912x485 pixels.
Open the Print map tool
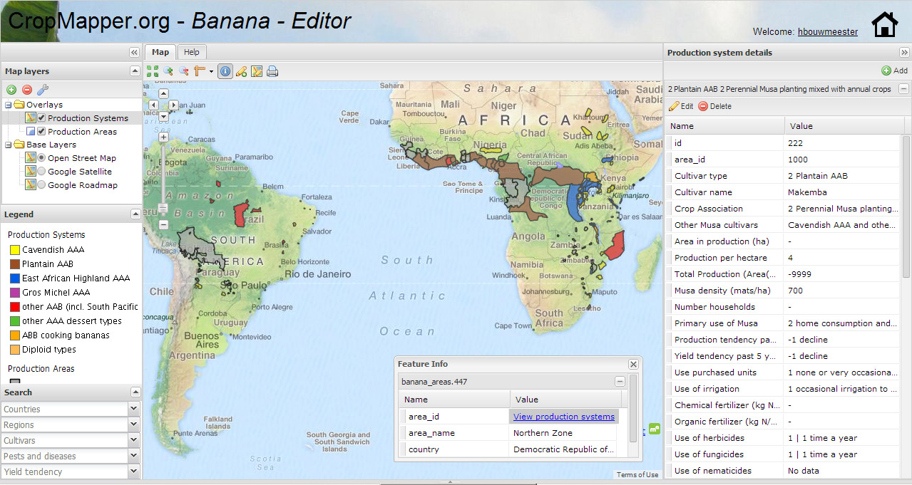274,71
